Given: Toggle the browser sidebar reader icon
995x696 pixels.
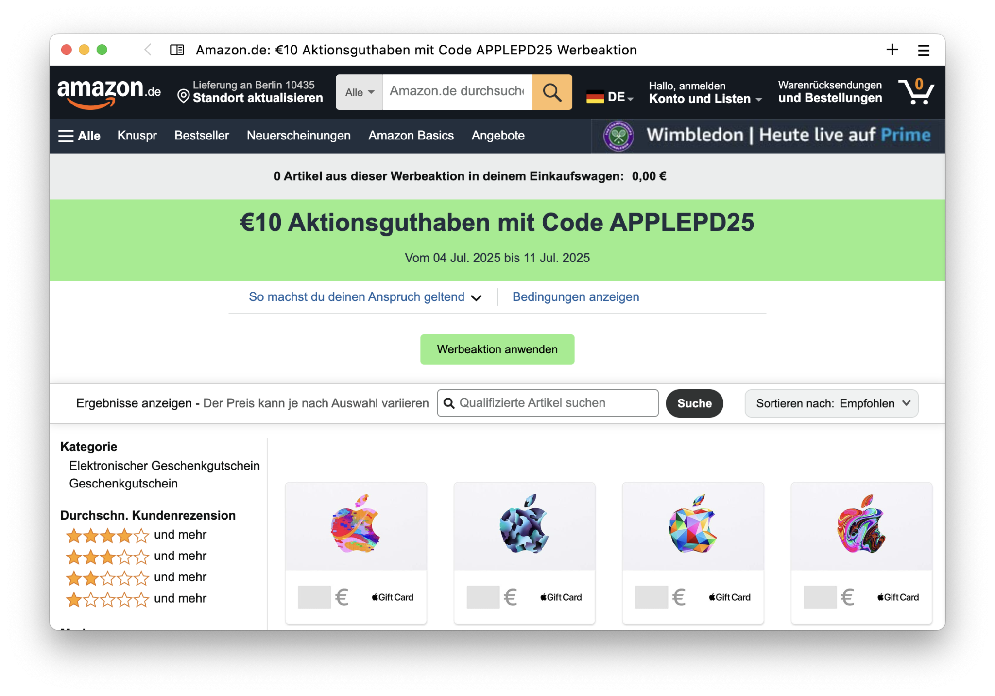Looking at the screenshot, I should click(x=177, y=50).
